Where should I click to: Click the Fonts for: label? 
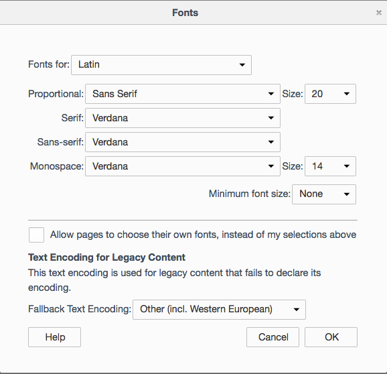pos(49,64)
